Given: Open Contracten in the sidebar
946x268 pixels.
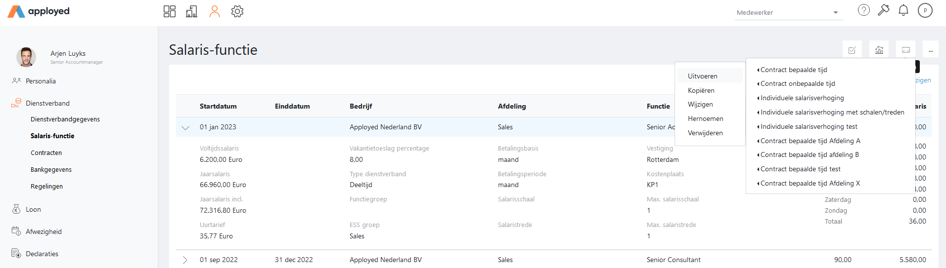Looking at the screenshot, I should [46, 153].
